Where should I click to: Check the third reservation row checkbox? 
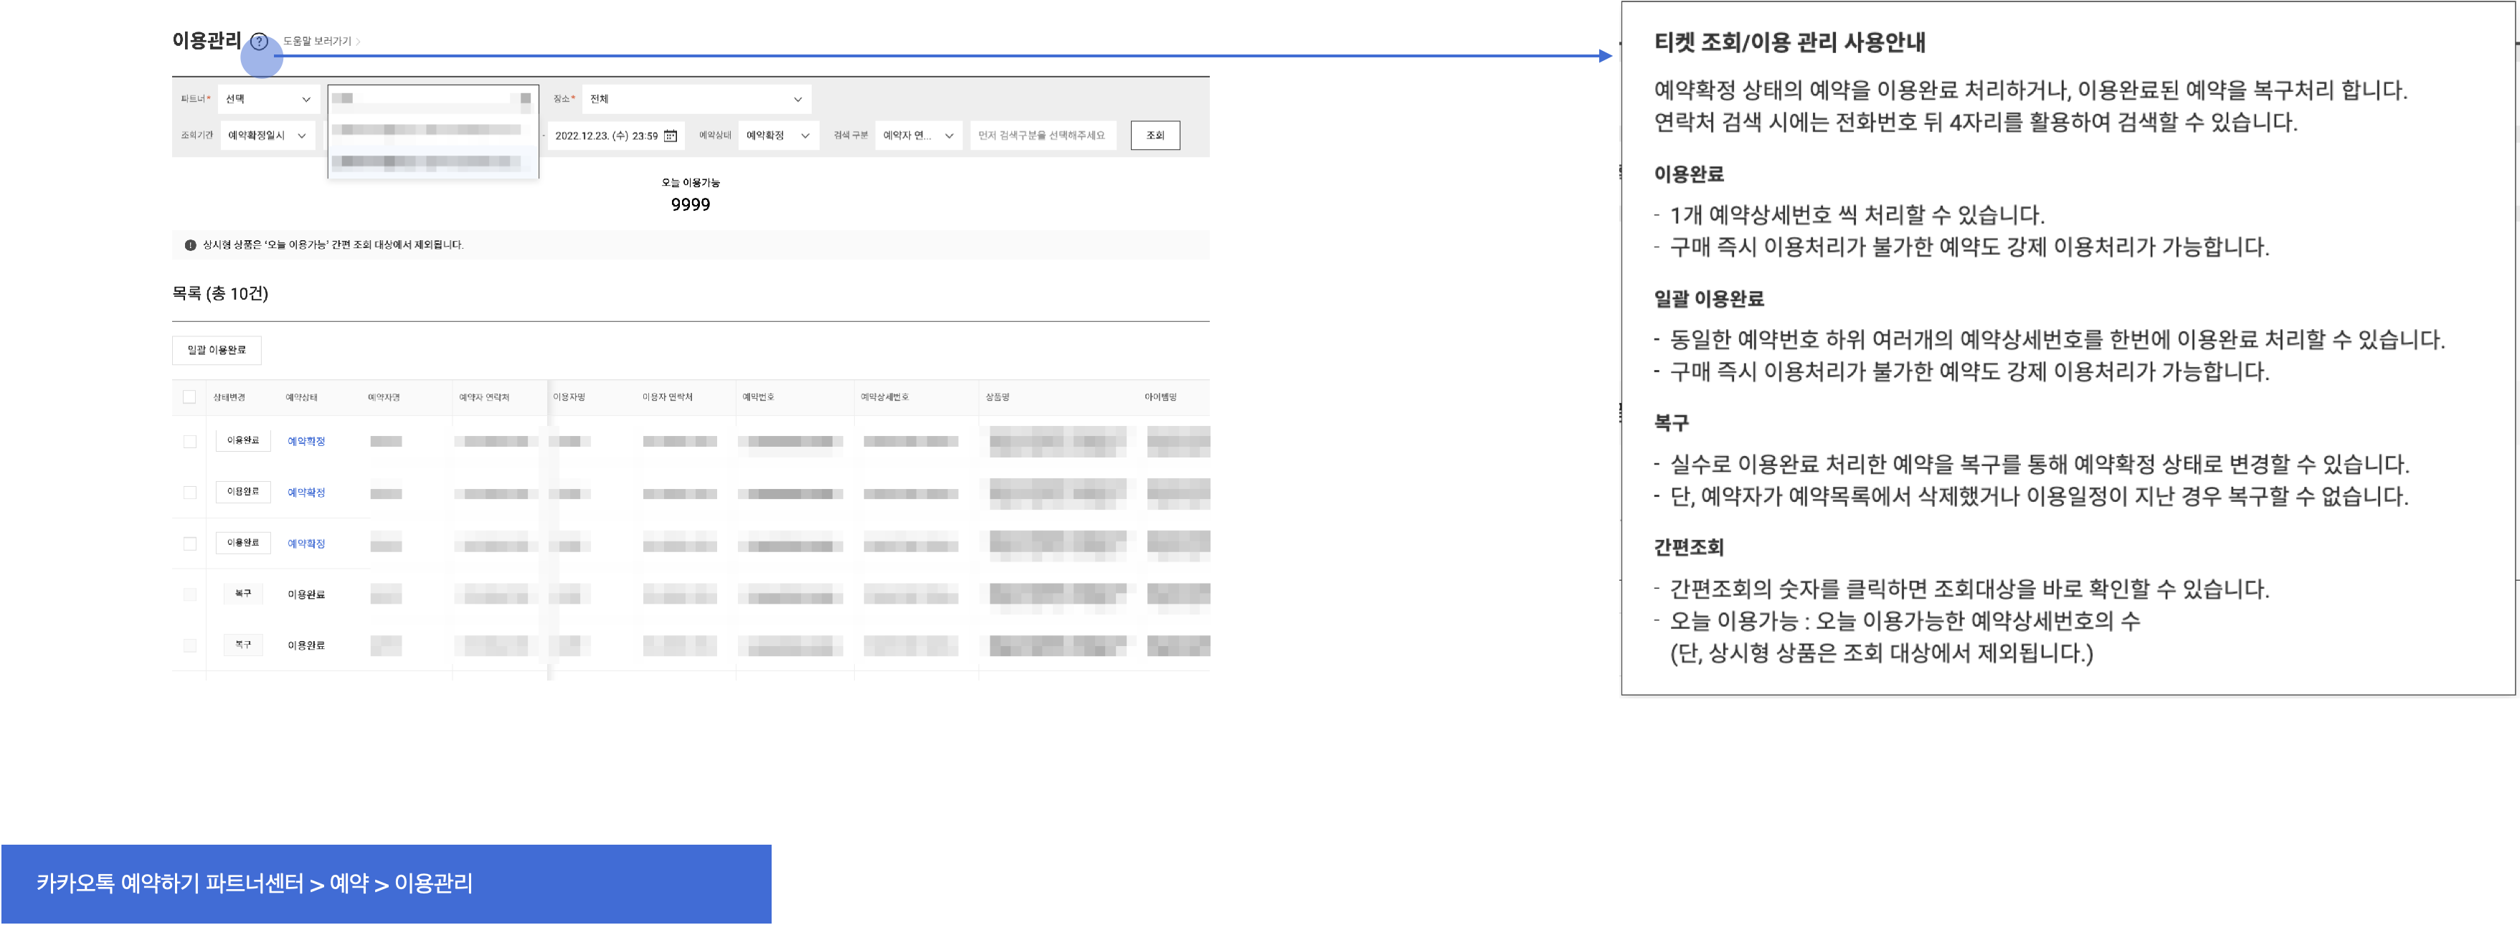pos(190,544)
